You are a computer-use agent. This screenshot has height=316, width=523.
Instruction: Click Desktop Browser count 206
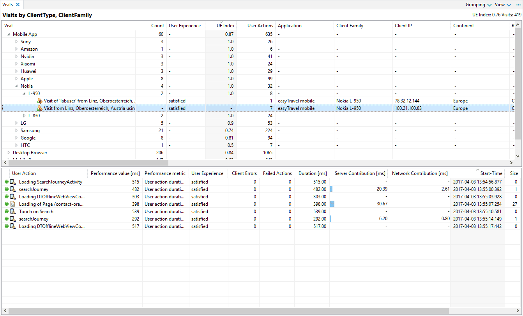point(160,153)
